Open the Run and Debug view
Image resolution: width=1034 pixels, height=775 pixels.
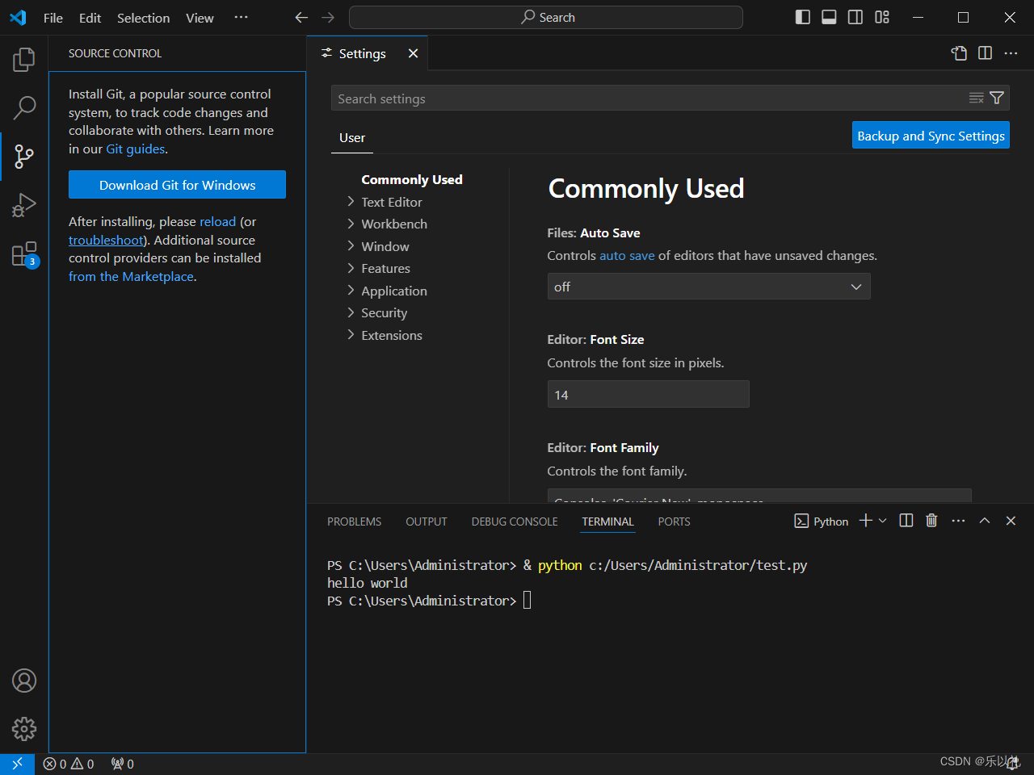(x=23, y=205)
